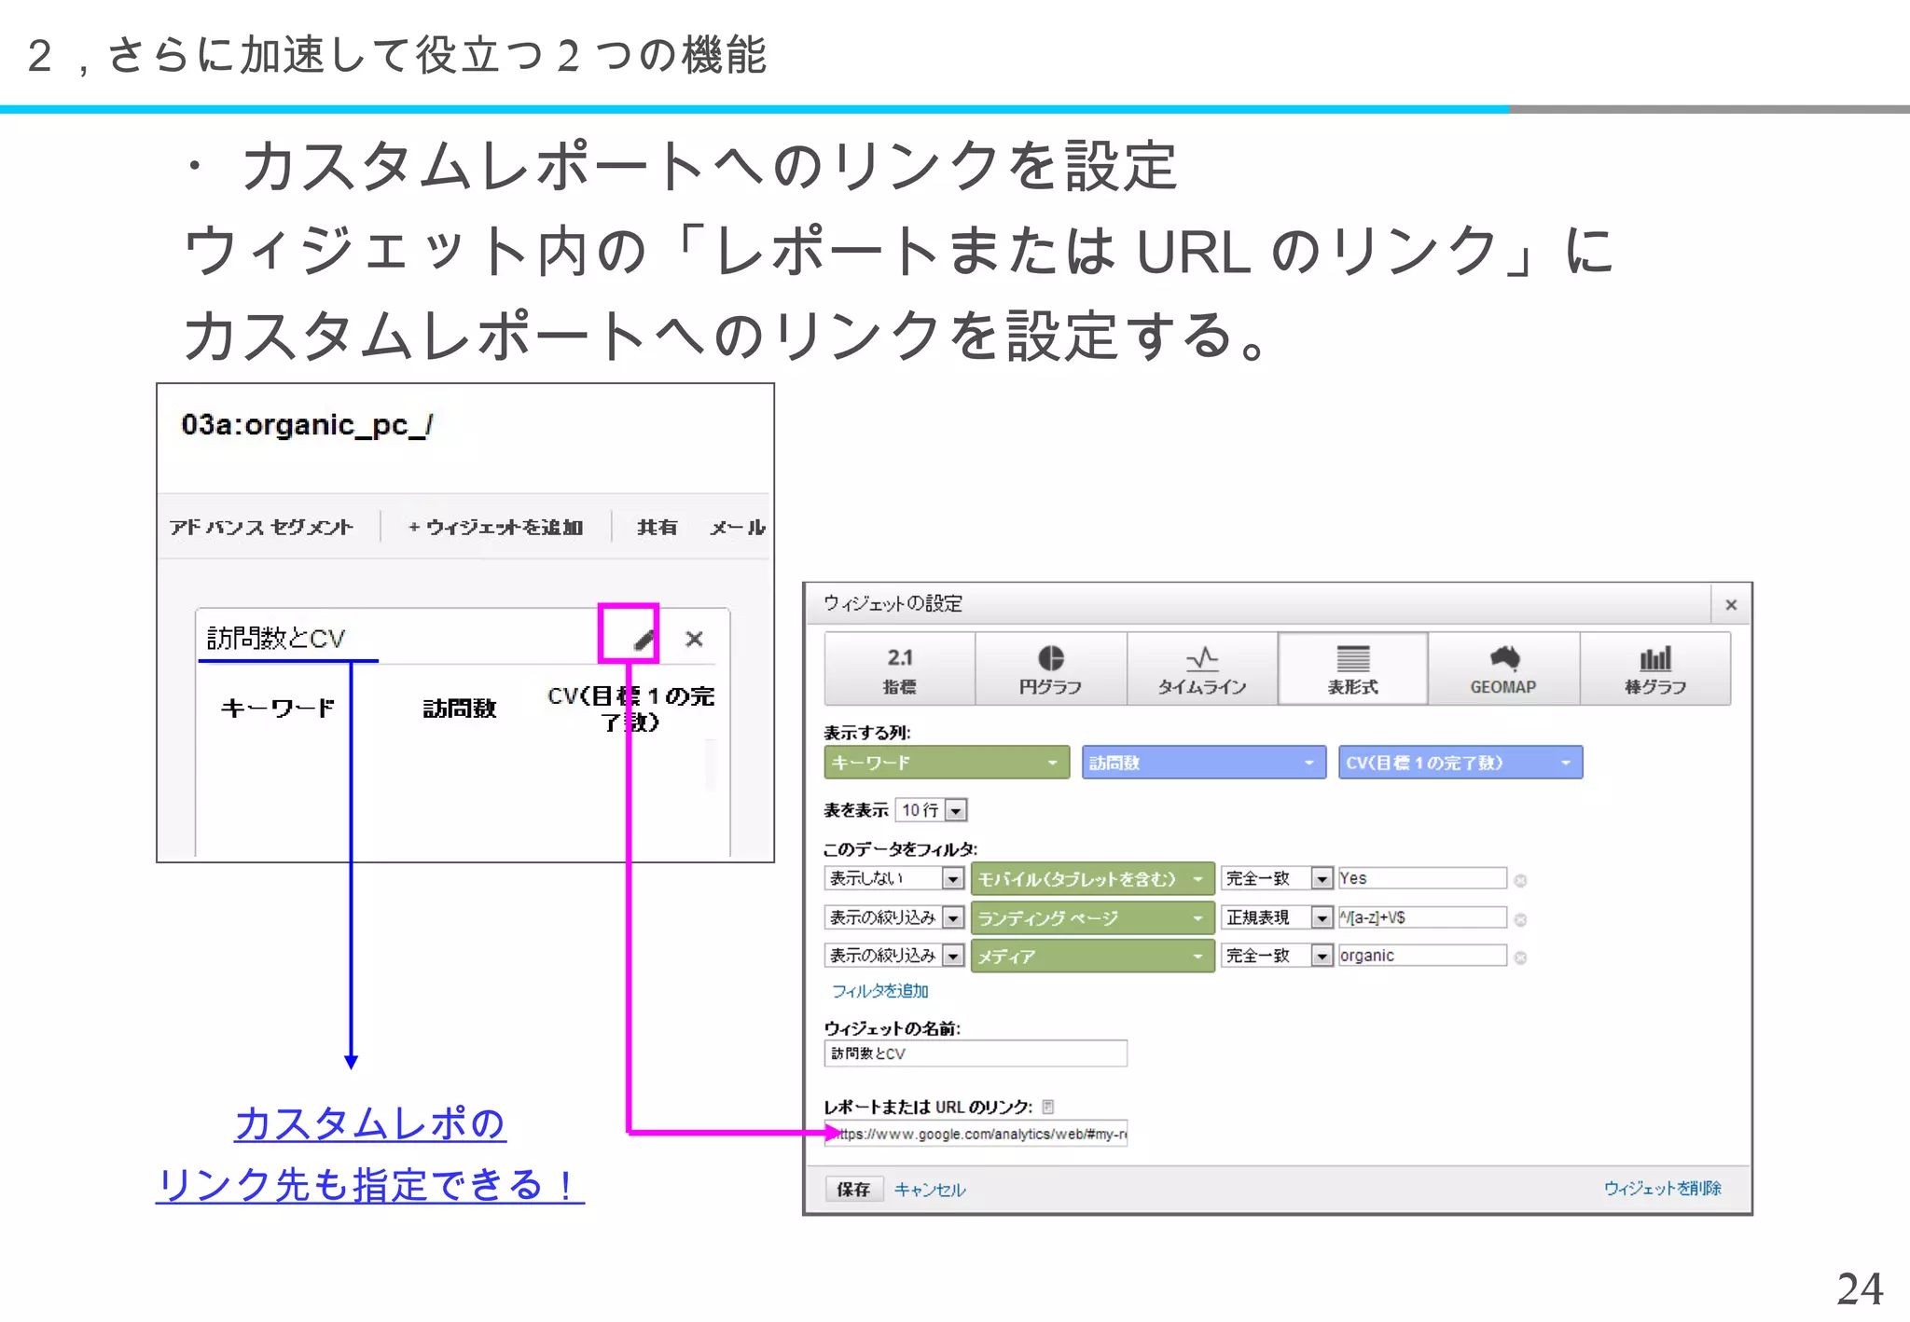1910x1322 pixels.
Task: Open the 10行 rows dropdown
Action: pyautogui.click(x=931, y=810)
